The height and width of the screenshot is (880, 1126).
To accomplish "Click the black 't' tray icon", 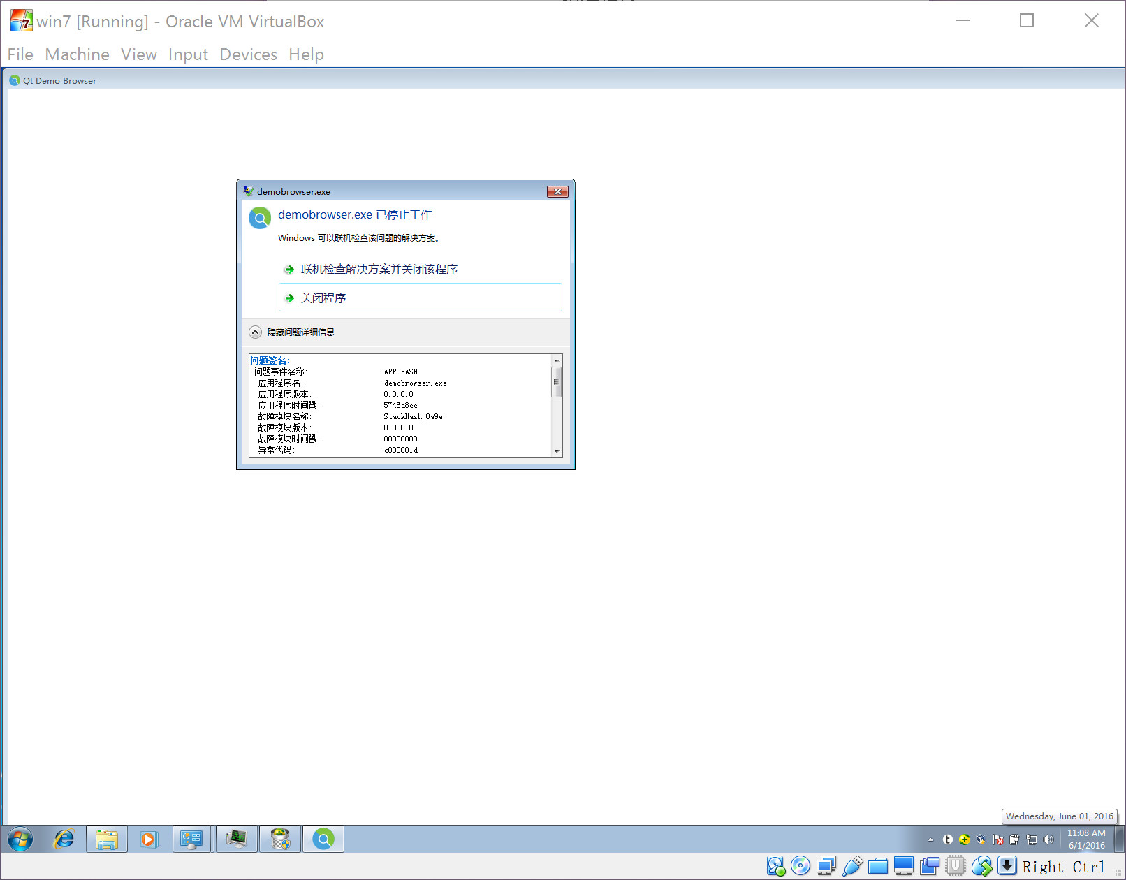I will pos(948,839).
